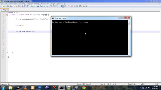The image size is (161, 90).
Task: Click the Redo arrow icon
Action: (34, 6)
